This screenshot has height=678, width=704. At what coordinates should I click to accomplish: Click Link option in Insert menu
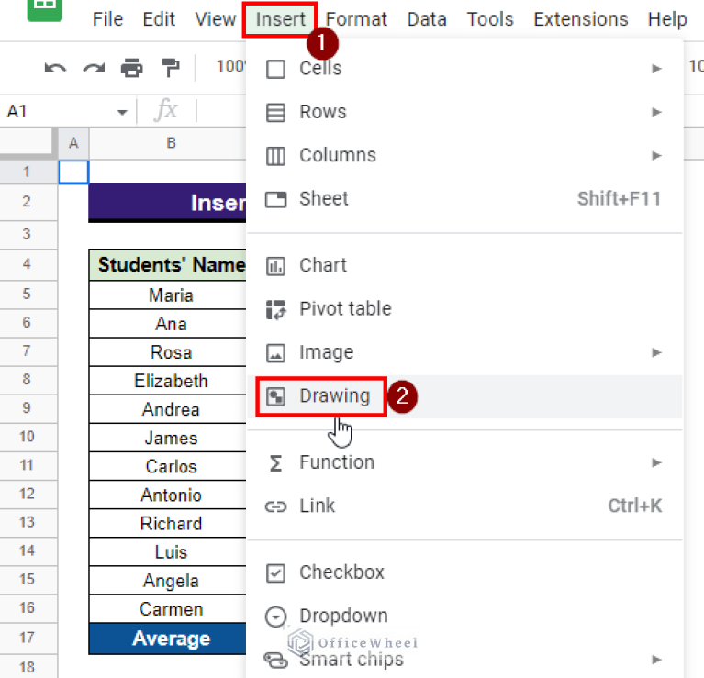317,506
